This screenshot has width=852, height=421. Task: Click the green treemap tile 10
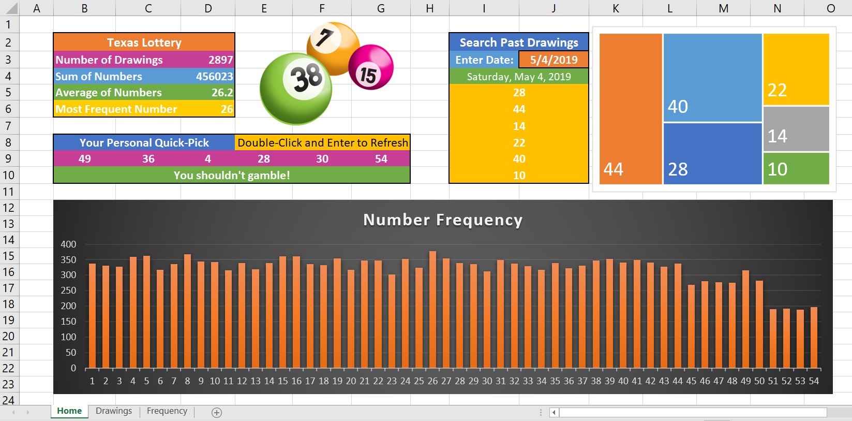796,168
